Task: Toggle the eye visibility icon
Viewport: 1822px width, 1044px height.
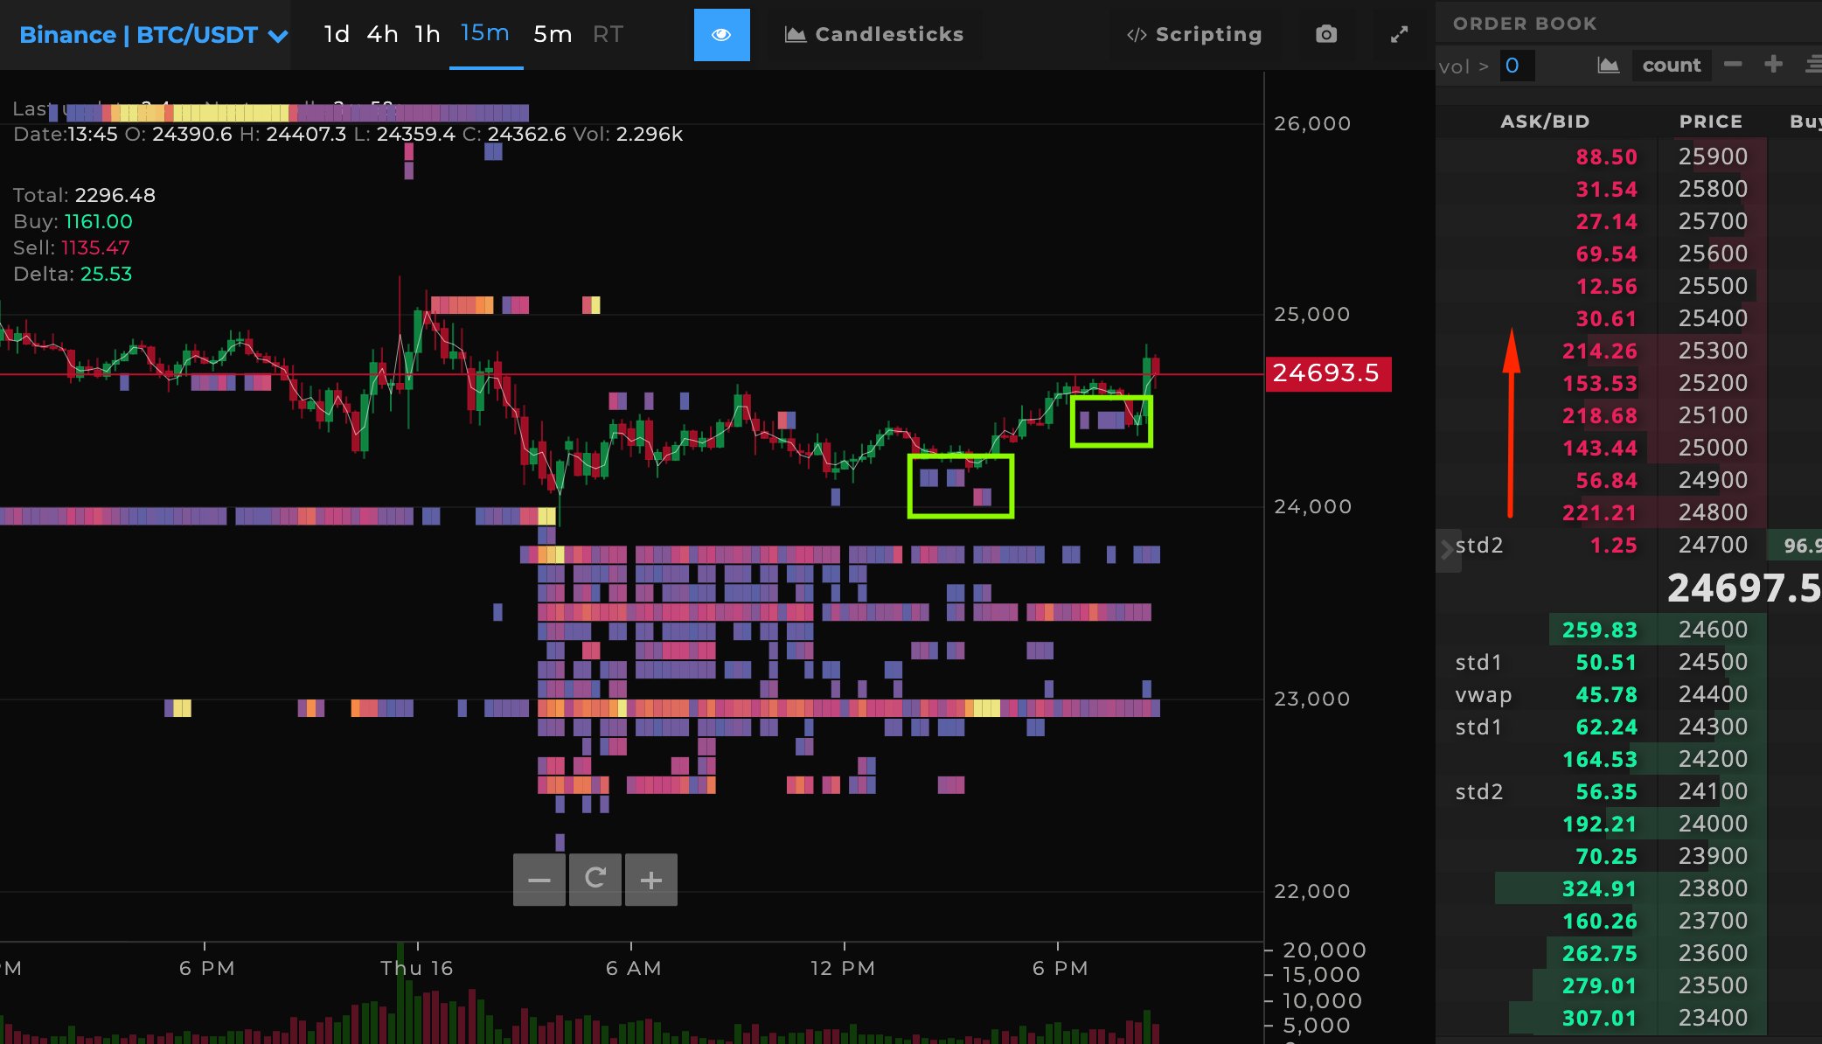Action: click(722, 34)
